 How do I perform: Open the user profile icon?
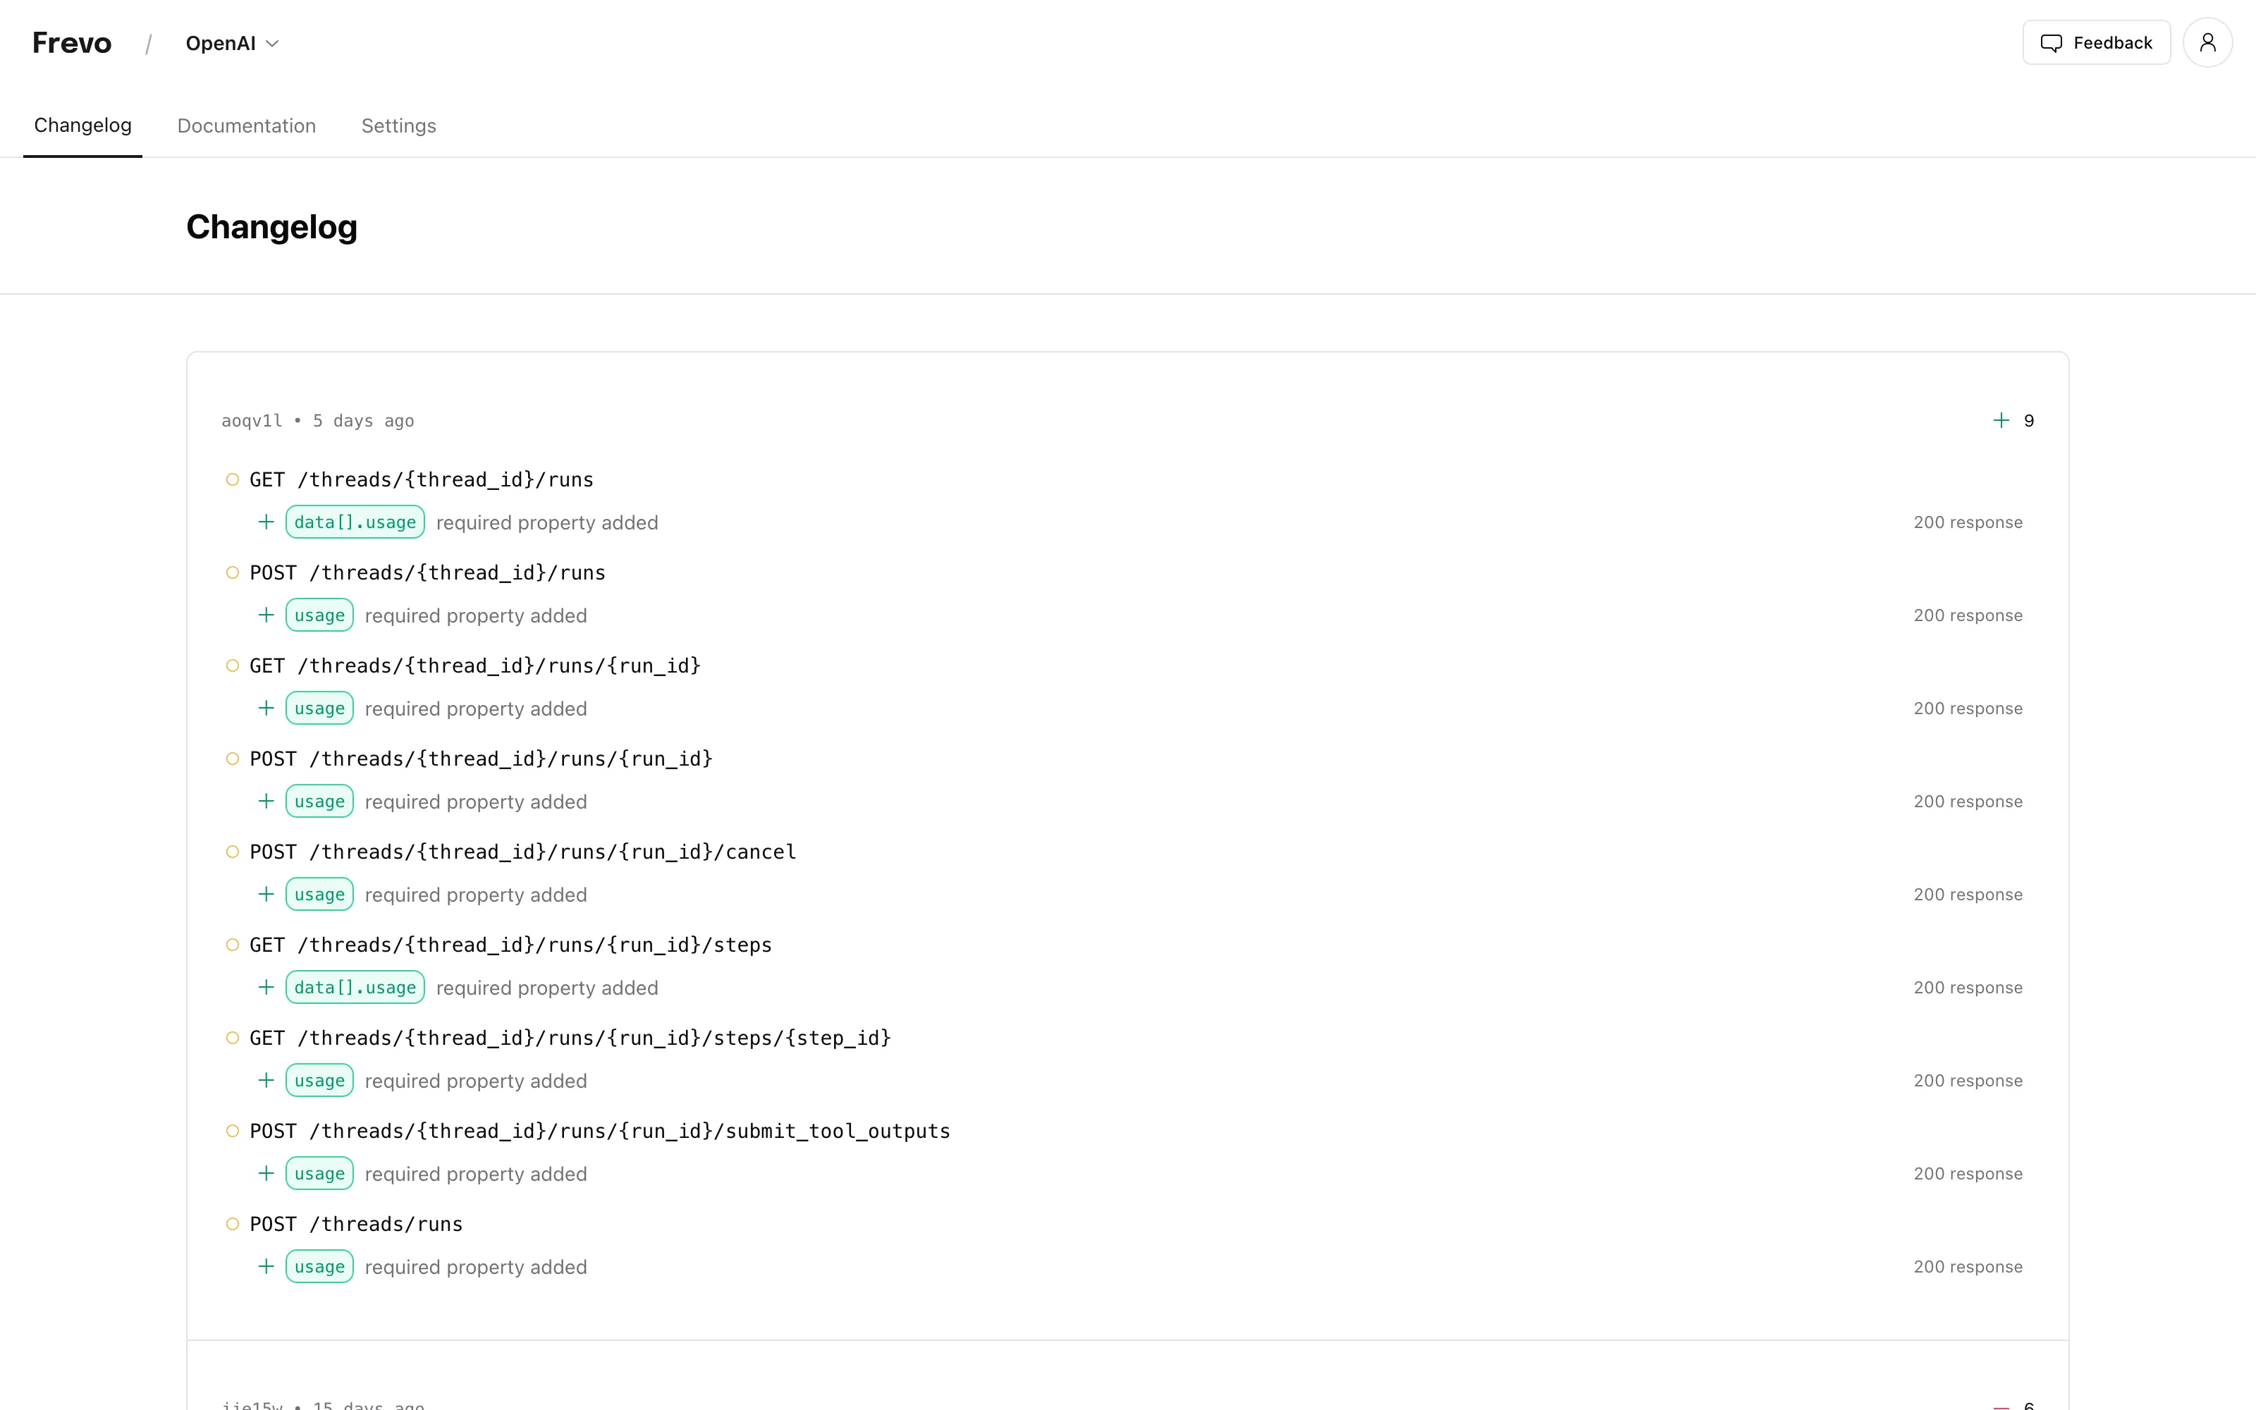pyautogui.click(x=2207, y=43)
